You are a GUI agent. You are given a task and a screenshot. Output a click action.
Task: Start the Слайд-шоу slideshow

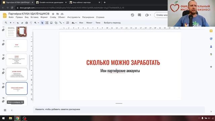coord(162,15)
